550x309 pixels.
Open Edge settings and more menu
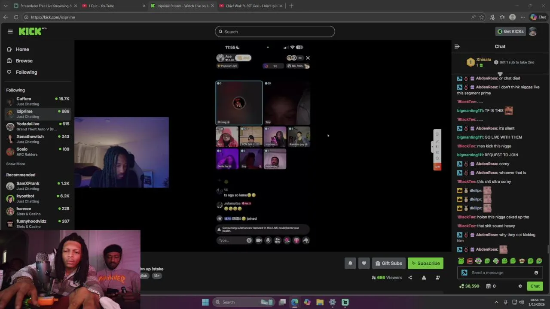(x=522, y=17)
